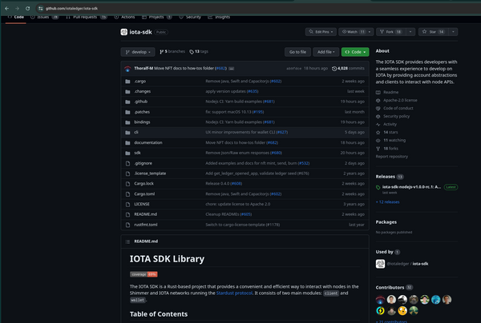Reload the page with the refresh icon
This screenshot has width=481, height=323.
coord(27,8)
